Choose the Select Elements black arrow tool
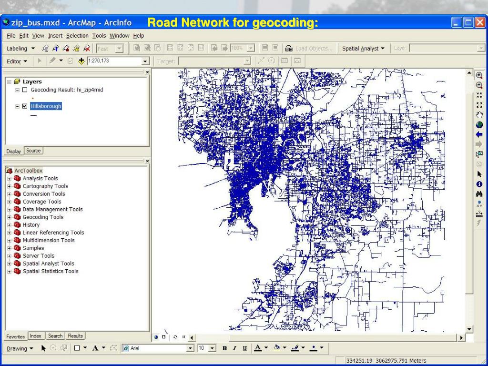This screenshot has width=488, height=366. [x=479, y=174]
